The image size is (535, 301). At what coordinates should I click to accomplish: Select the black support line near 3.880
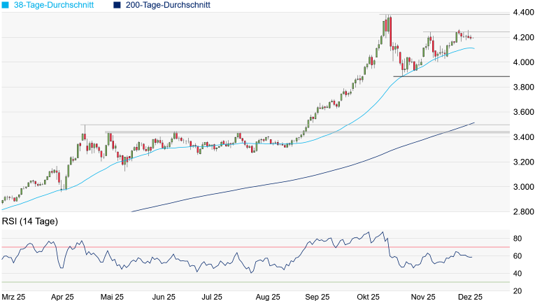(448, 76)
